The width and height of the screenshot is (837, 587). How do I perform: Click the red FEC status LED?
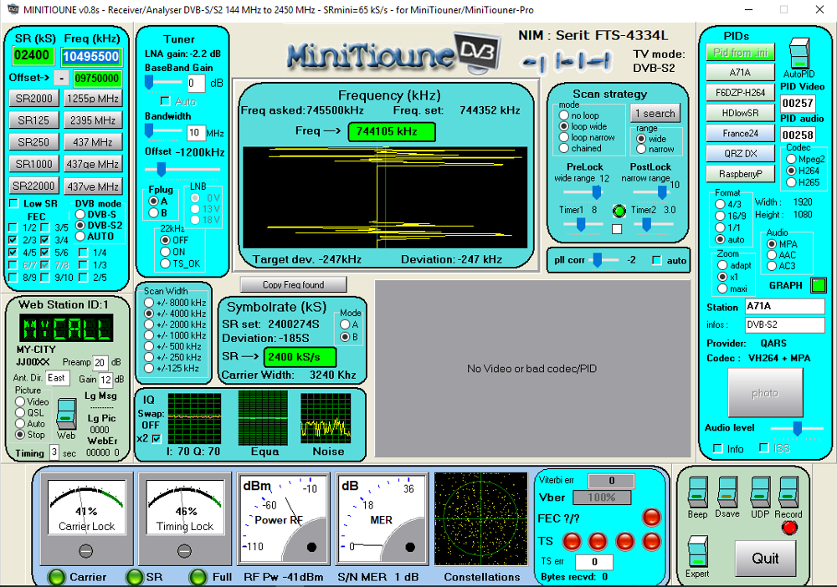point(651,517)
